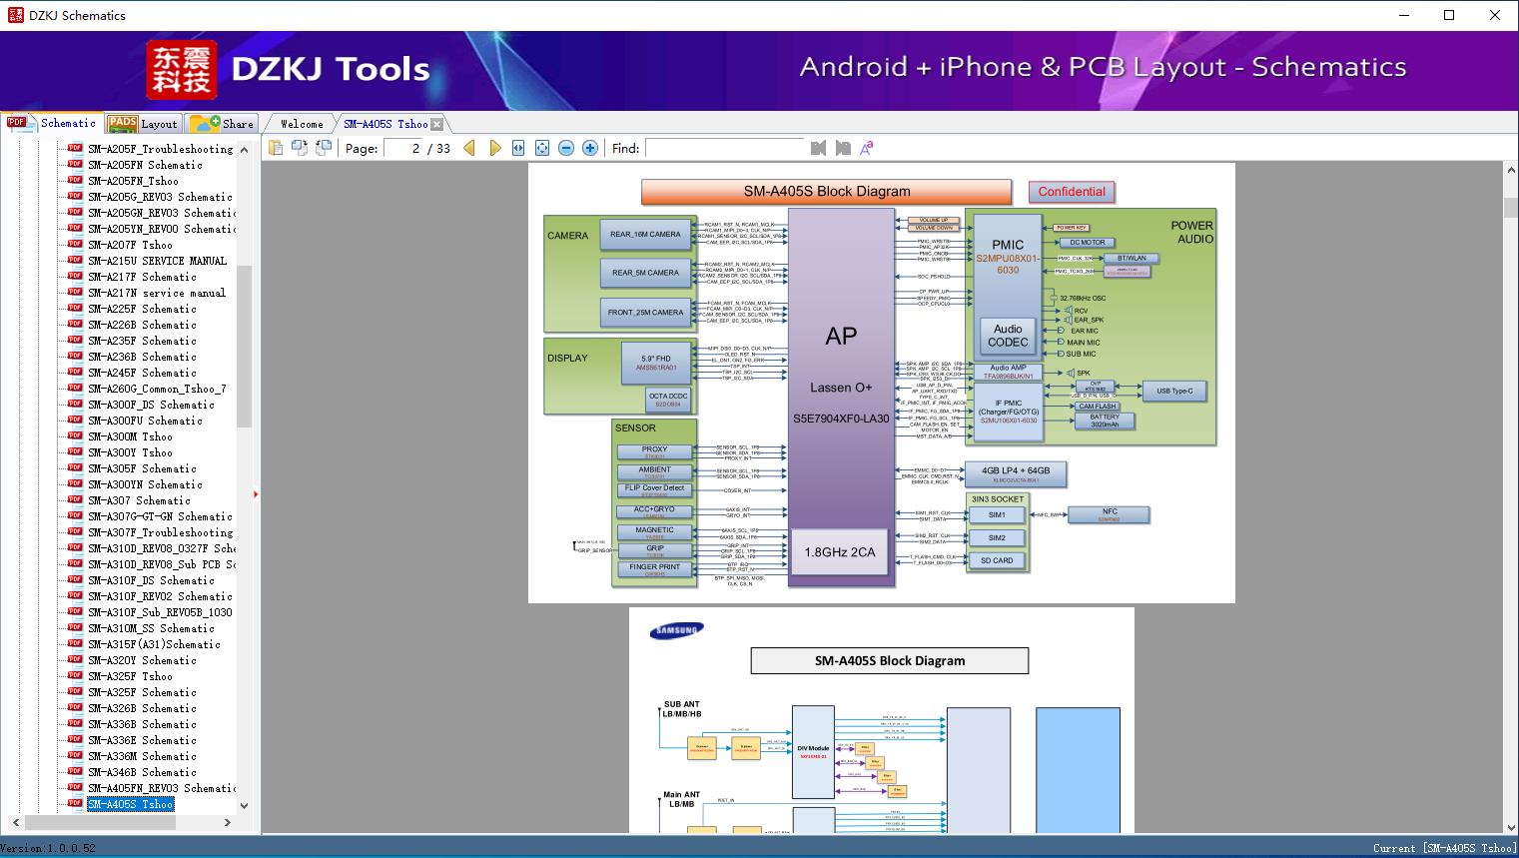1519x858 pixels.
Task: Collapse the sidebar with the red arrow
Action: pos(256,493)
